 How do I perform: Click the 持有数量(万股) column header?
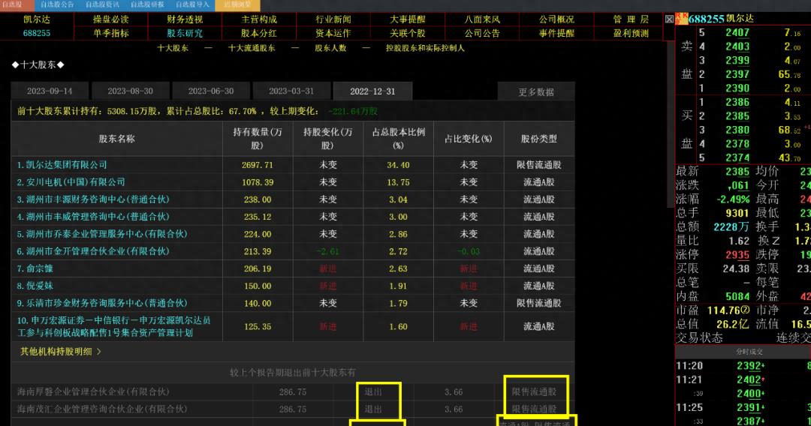pos(258,139)
